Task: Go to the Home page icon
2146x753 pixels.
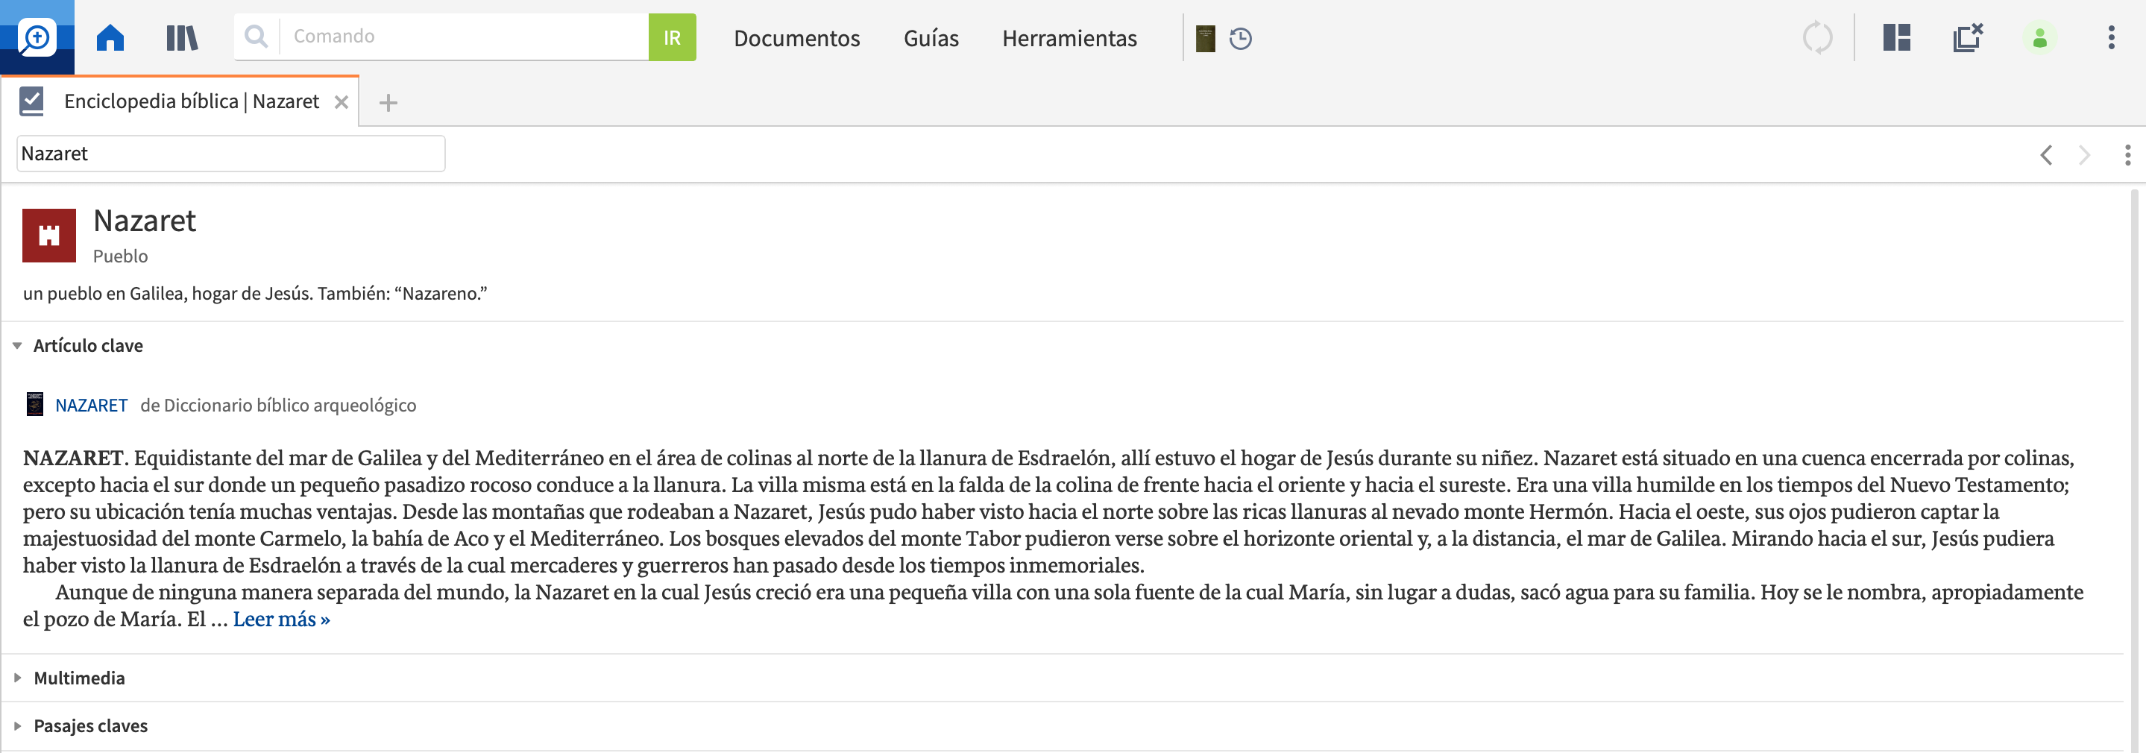Action: click(x=110, y=37)
